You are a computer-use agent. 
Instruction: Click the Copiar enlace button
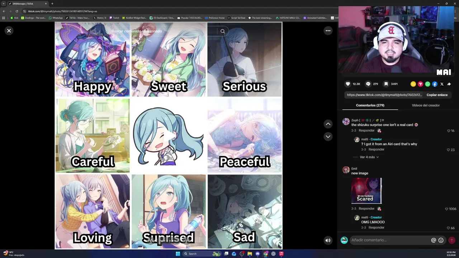[x=437, y=95]
